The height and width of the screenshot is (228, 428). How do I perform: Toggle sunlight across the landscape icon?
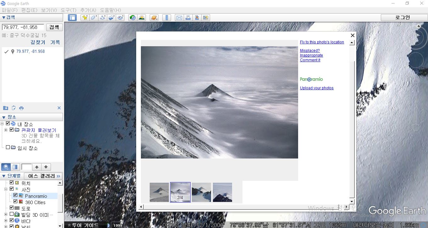click(x=142, y=18)
